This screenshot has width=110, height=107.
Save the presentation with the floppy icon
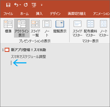pos(8,5)
